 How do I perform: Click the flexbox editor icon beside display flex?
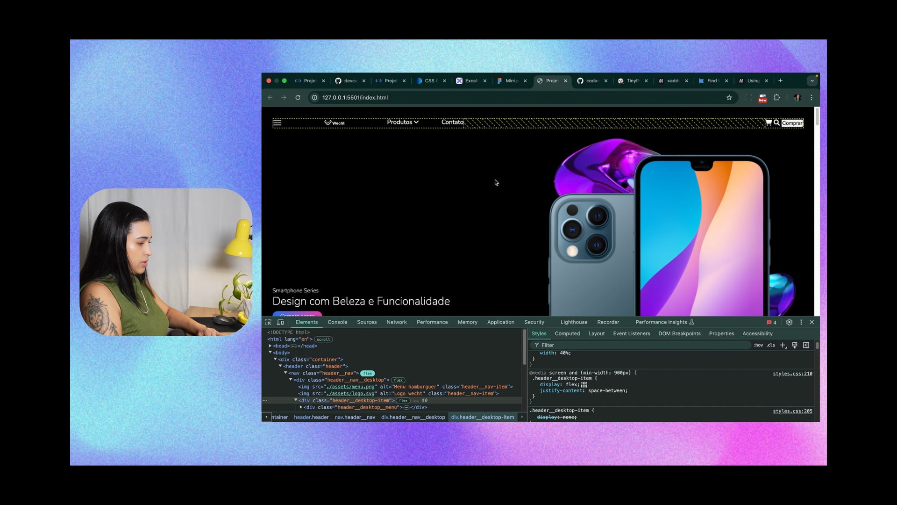click(x=584, y=384)
